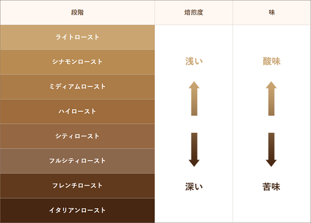Click the dark down arrow above 苦味
Image resolution: width=311 pixels, height=223 pixels.
click(271, 150)
